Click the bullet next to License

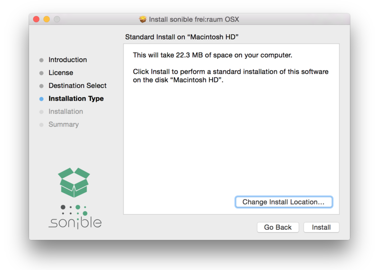41,73
